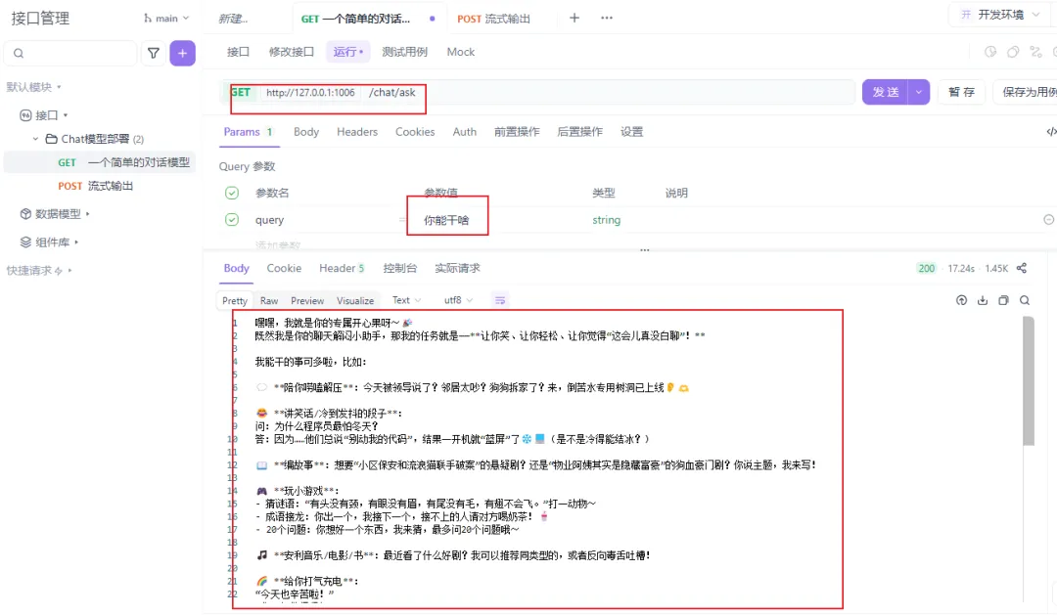Image resolution: width=1057 pixels, height=615 pixels.
Task: Open the response Header 5 tab
Action: coord(342,268)
